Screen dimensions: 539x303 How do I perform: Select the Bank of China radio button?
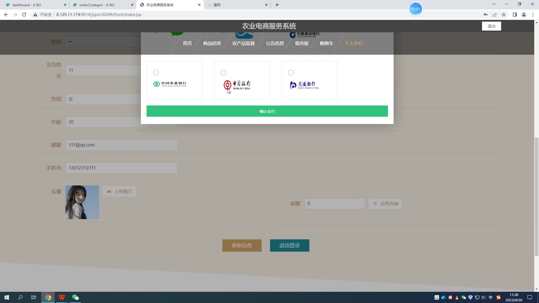(x=223, y=73)
